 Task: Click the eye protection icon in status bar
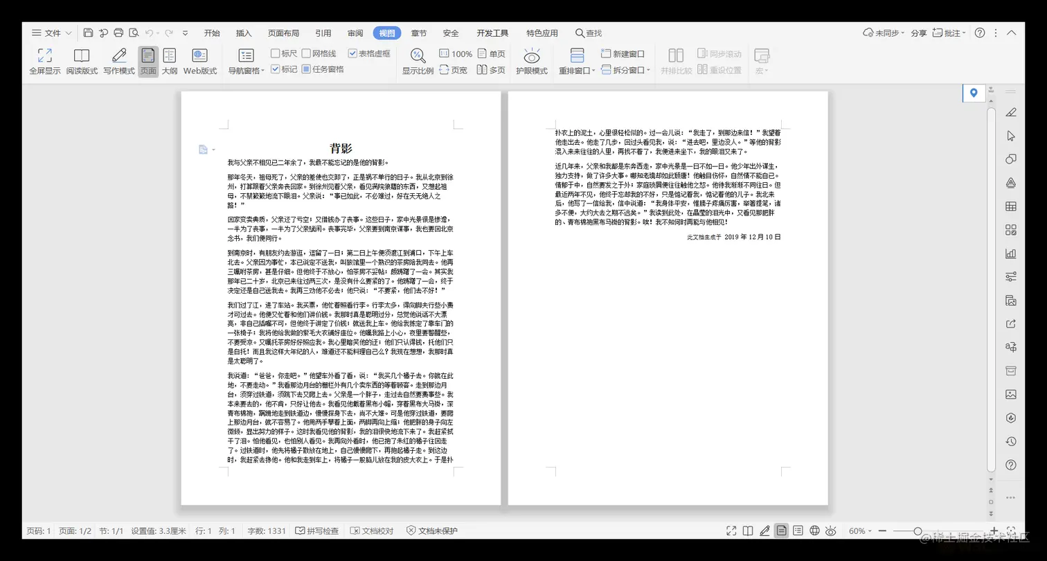[831, 531]
